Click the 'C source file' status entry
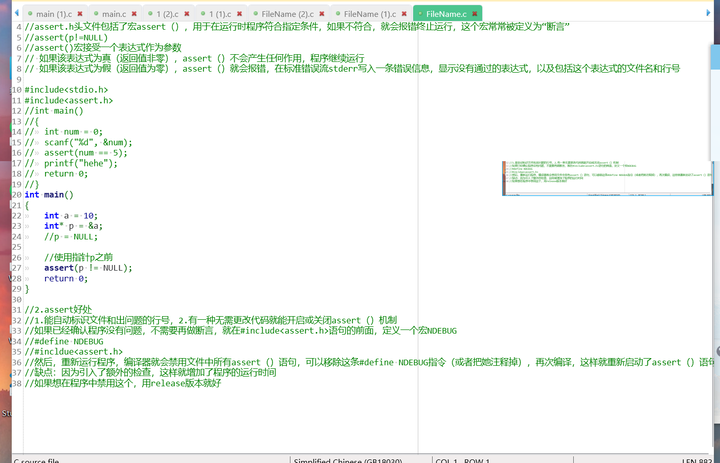Screen dimensions: 720x463 point(36,460)
